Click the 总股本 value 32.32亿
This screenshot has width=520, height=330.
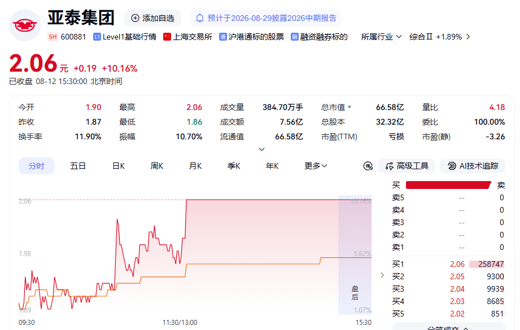pos(390,122)
